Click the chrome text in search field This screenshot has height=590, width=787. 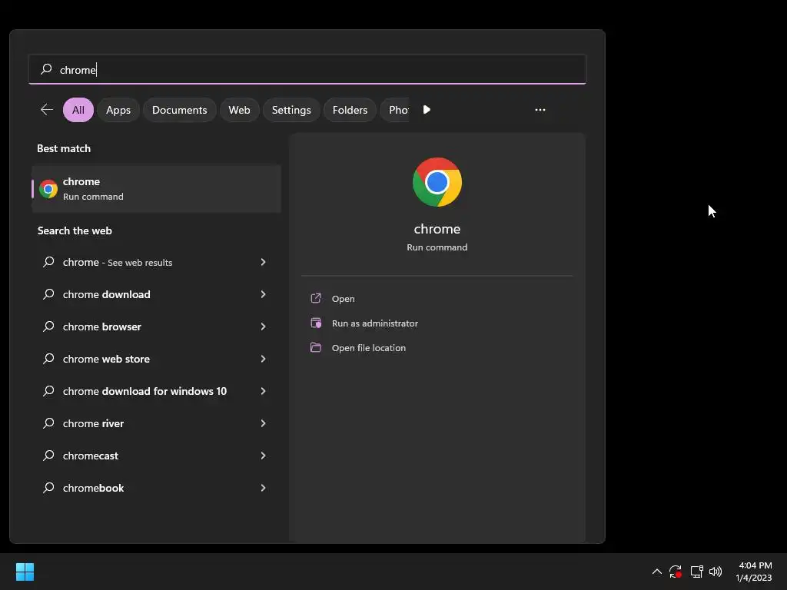tap(78, 70)
